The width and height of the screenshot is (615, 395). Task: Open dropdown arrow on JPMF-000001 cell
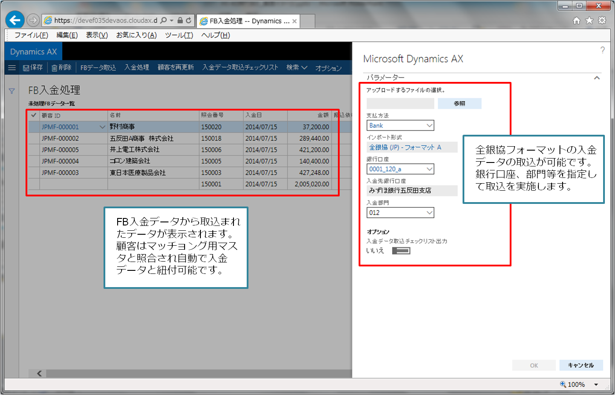(102, 127)
